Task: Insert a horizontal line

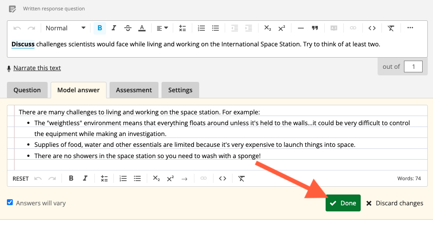Action: point(301,28)
